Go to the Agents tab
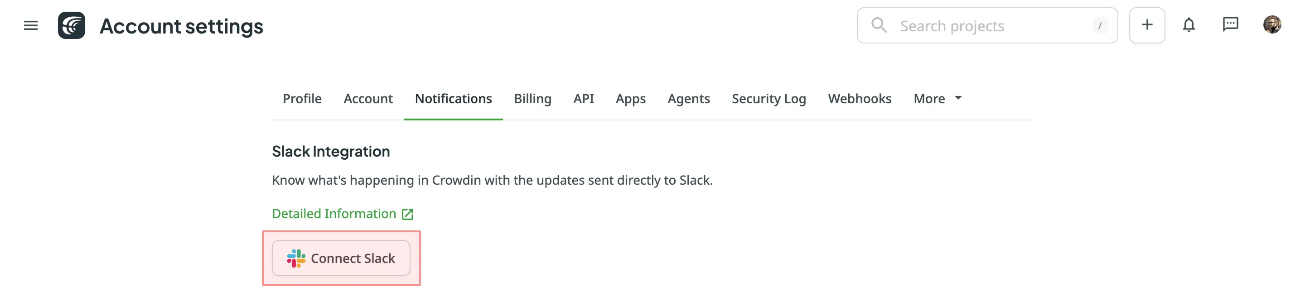The width and height of the screenshot is (1305, 301). tap(688, 99)
